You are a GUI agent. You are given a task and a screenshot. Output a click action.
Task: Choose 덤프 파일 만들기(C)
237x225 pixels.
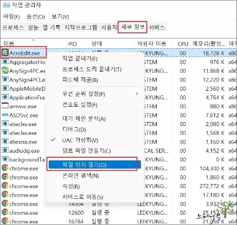[95, 151]
